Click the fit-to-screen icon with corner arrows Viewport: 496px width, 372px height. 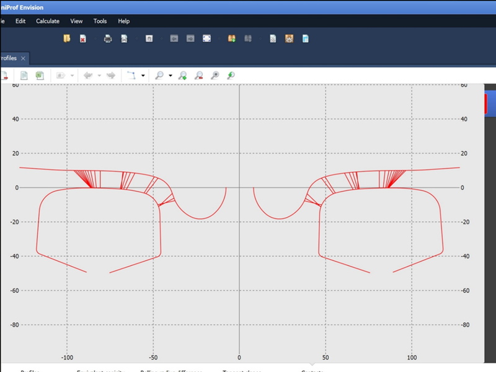tap(206, 38)
